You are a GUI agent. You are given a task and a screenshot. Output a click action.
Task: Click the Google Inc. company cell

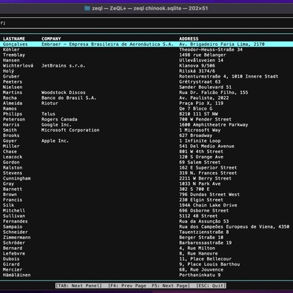[x=56, y=125]
